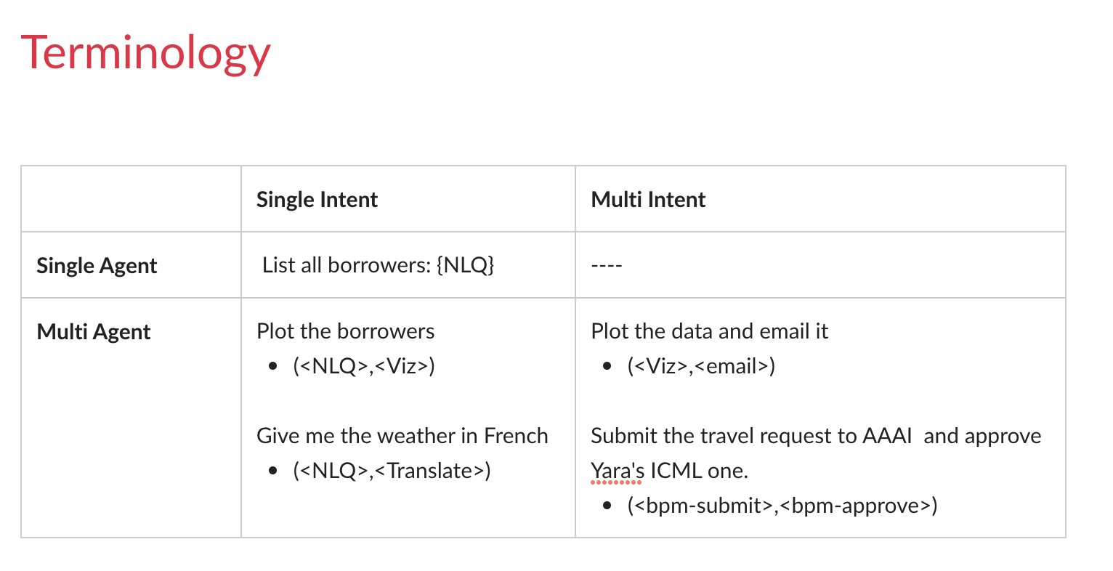Click the ICML one text

click(x=699, y=471)
